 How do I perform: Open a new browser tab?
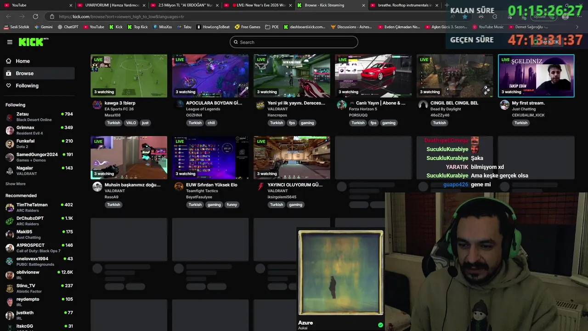click(447, 5)
